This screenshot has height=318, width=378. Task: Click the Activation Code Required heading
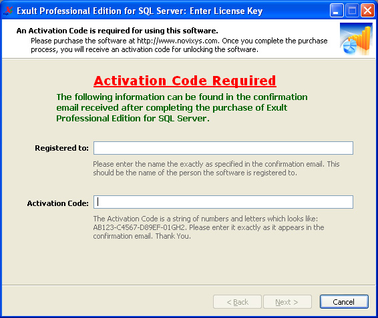(185, 81)
